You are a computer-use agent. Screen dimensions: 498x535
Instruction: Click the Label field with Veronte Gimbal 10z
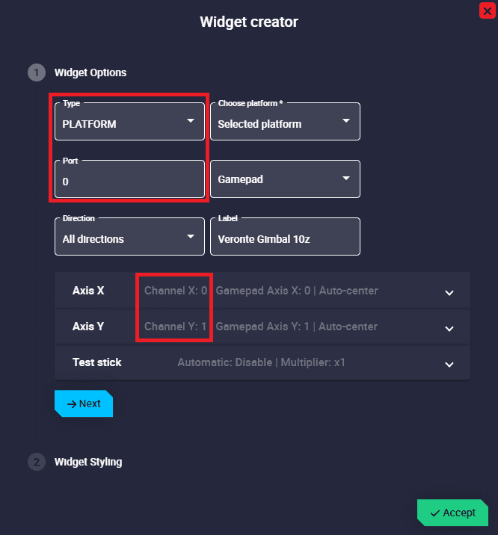coord(285,239)
